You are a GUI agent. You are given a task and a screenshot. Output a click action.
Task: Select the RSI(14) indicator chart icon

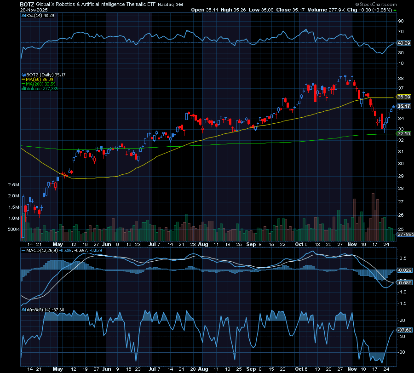coord(23,15)
